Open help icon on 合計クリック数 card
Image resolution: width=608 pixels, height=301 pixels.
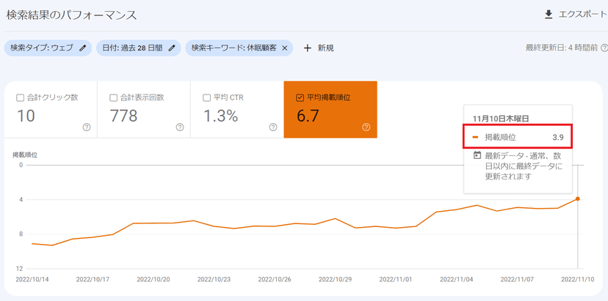pos(87,127)
